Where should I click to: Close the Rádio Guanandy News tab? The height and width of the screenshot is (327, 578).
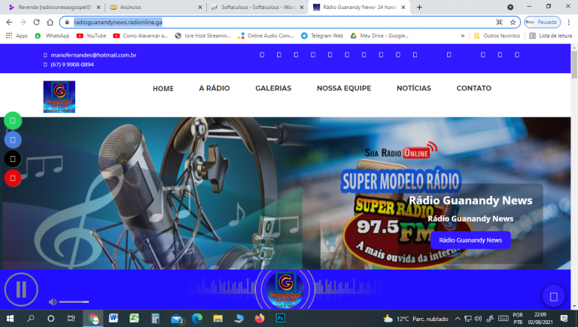403,7
